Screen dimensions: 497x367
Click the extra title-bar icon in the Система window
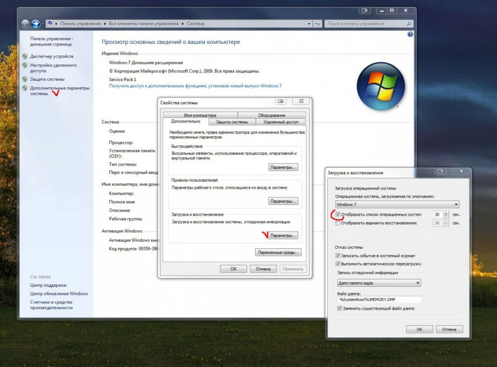[364, 10]
